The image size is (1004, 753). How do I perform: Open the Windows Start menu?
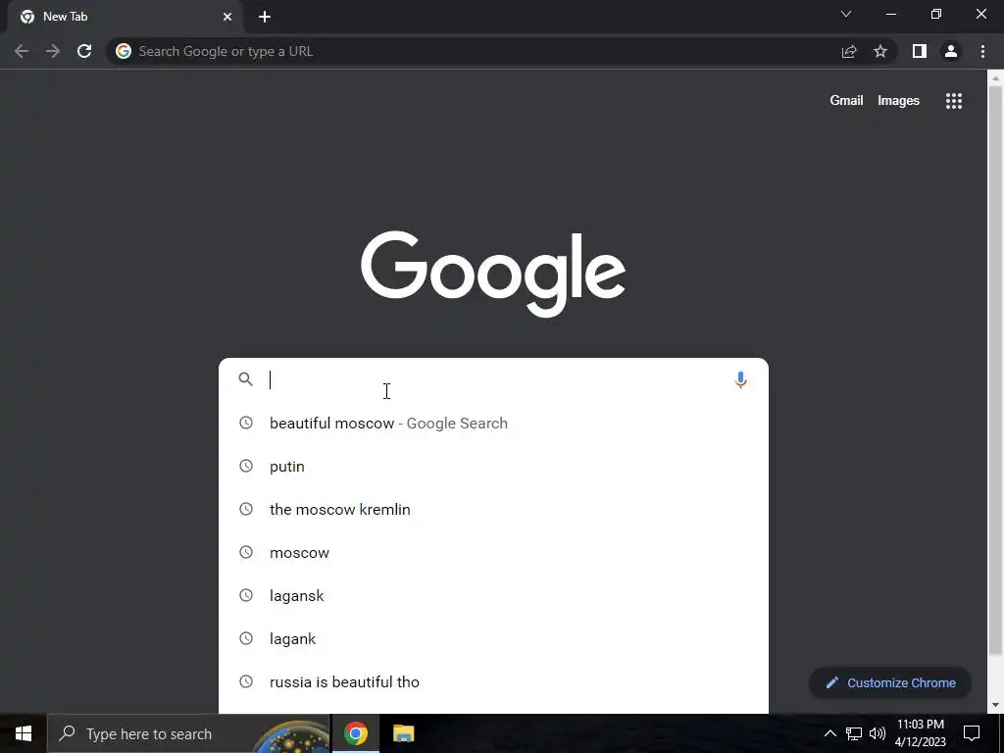(24, 733)
